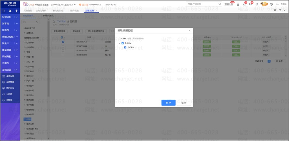Click the fullscreen expand icon in tab bar
This screenshot has height=141, width=289.
point(280,10)
